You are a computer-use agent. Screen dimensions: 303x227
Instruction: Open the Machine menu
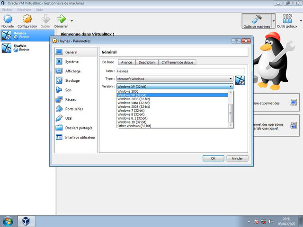24,9
